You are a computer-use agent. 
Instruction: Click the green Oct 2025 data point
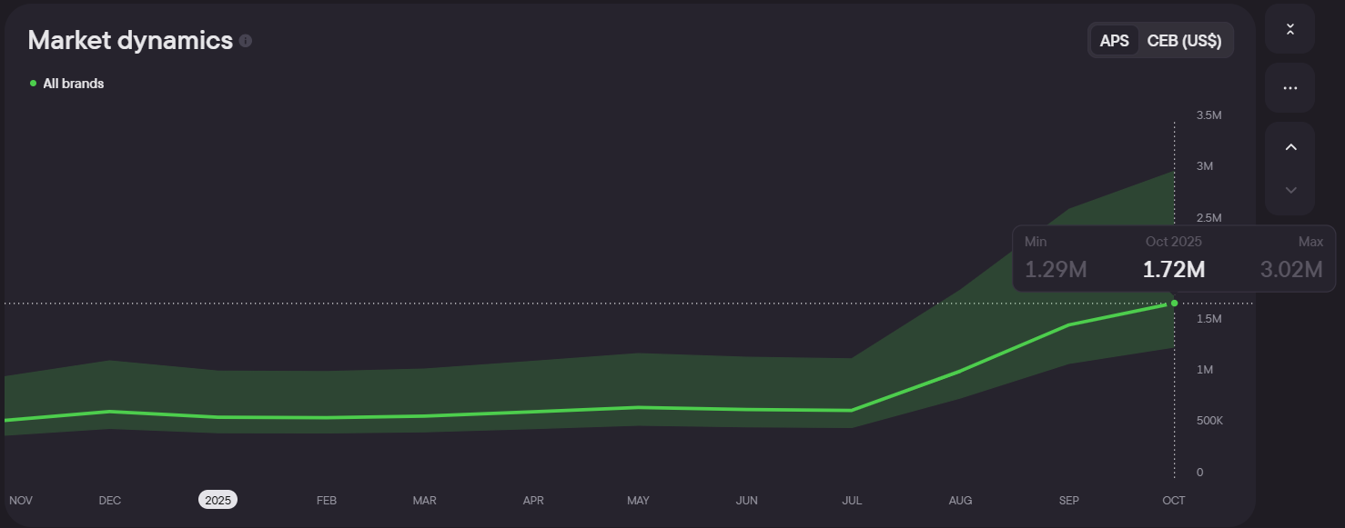point(1174,303)
